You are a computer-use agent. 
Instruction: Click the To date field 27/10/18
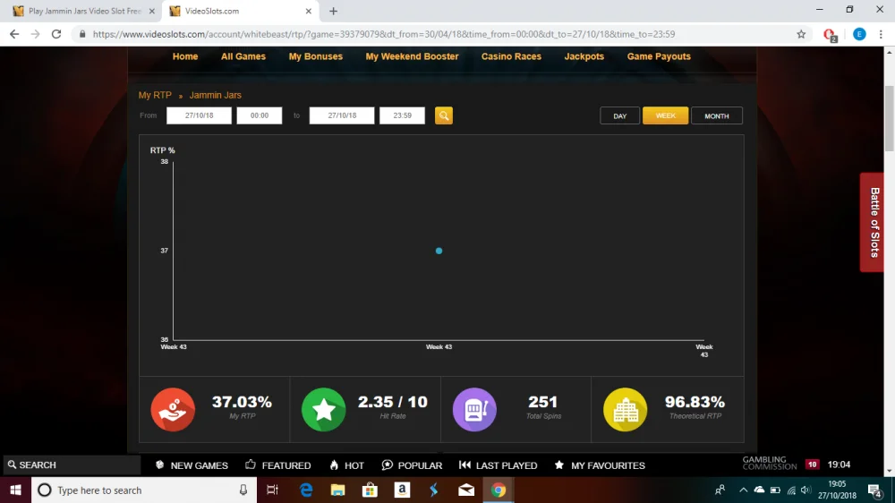(x=342, y=115)
